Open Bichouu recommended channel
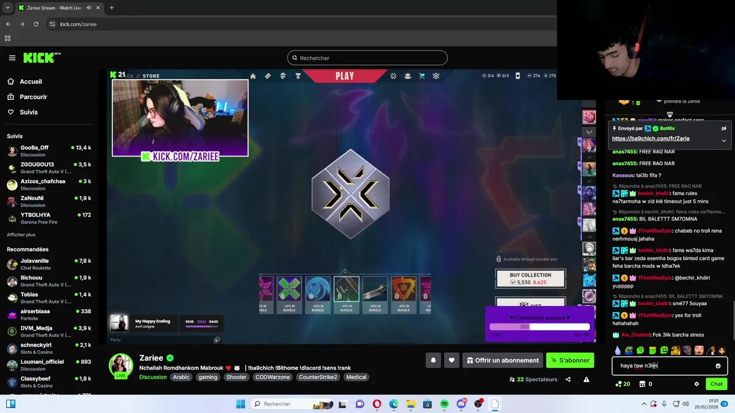 coord(49,281)
